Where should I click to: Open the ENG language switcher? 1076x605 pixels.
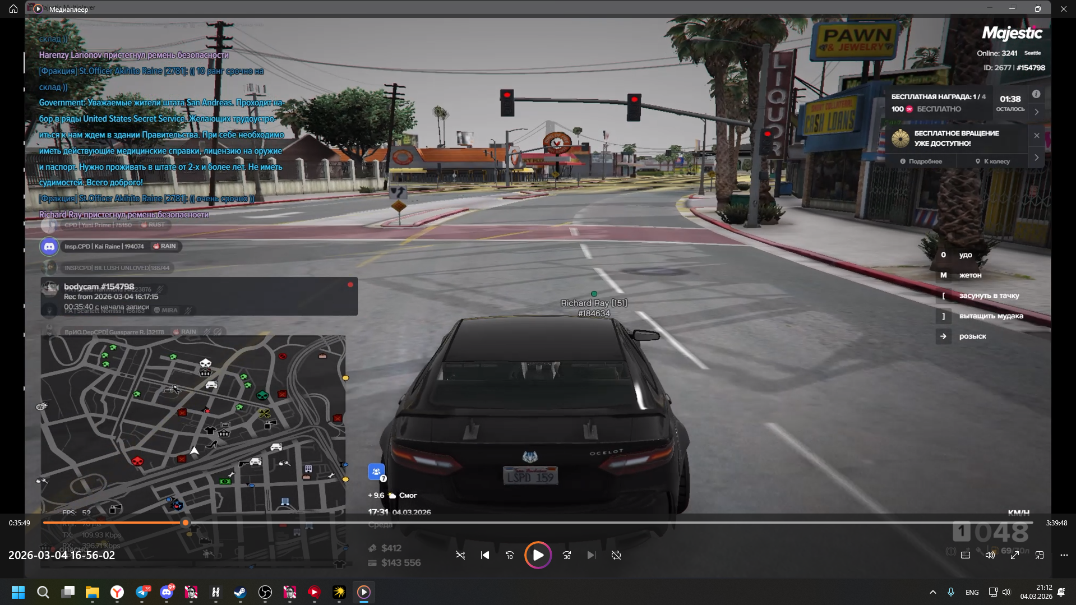(x=972, y=592)
